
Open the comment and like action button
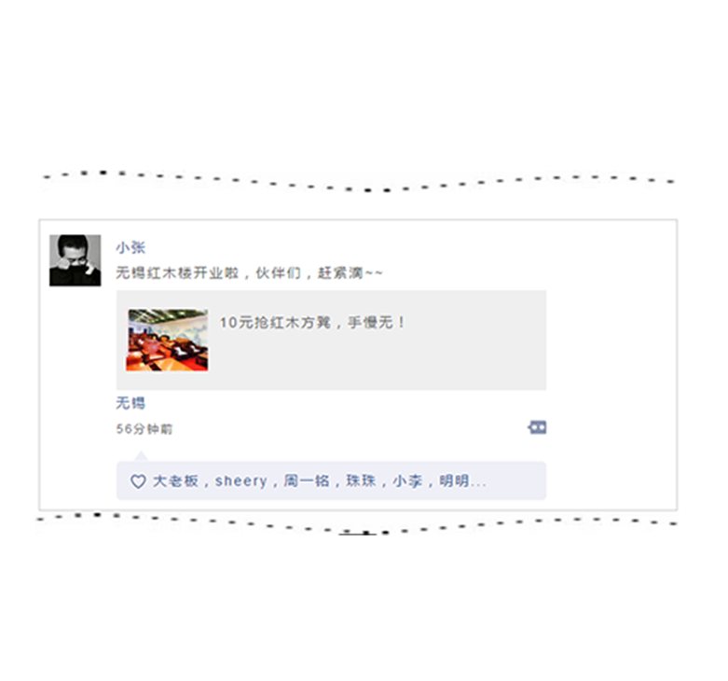[x=537, y=427]
